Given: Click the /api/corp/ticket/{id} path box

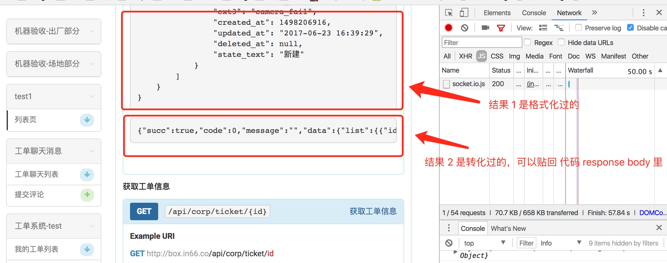Looking at the screenshot, I should [218, 211].
